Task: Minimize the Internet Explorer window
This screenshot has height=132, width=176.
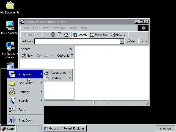Action: pos(137,21)
